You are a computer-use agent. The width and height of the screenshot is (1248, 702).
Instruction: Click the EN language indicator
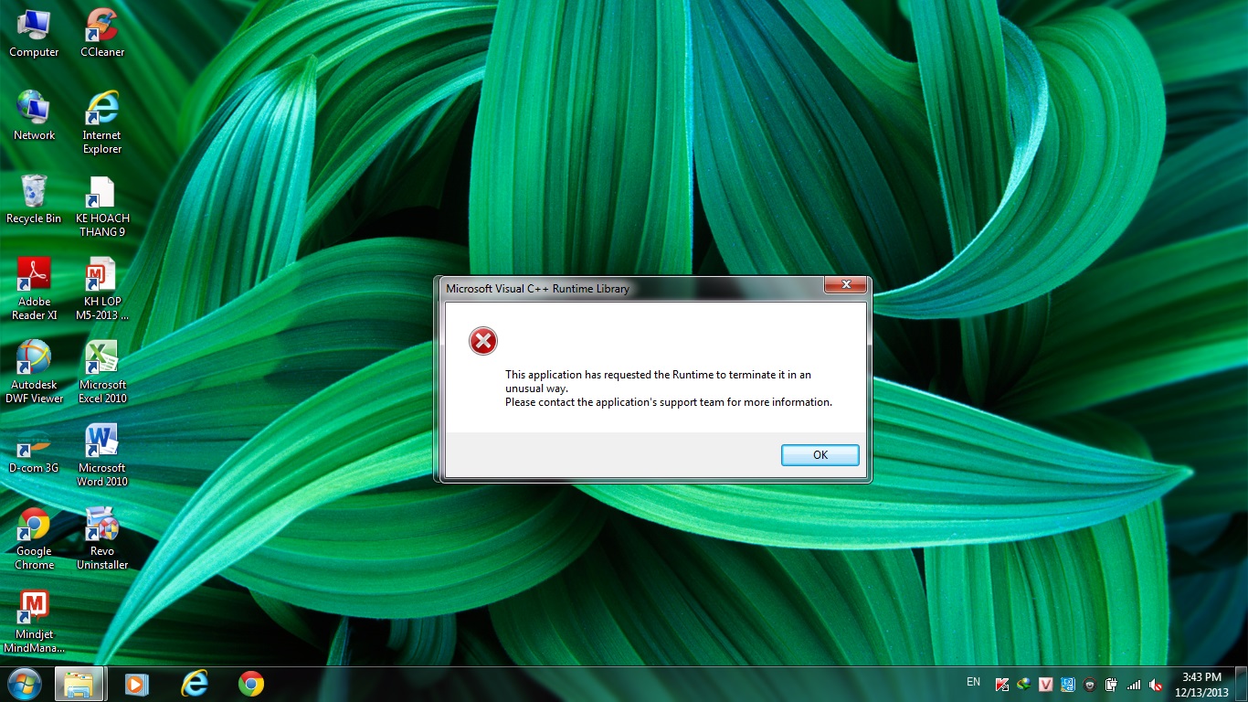pyautogui.click(x=973, y=682)
